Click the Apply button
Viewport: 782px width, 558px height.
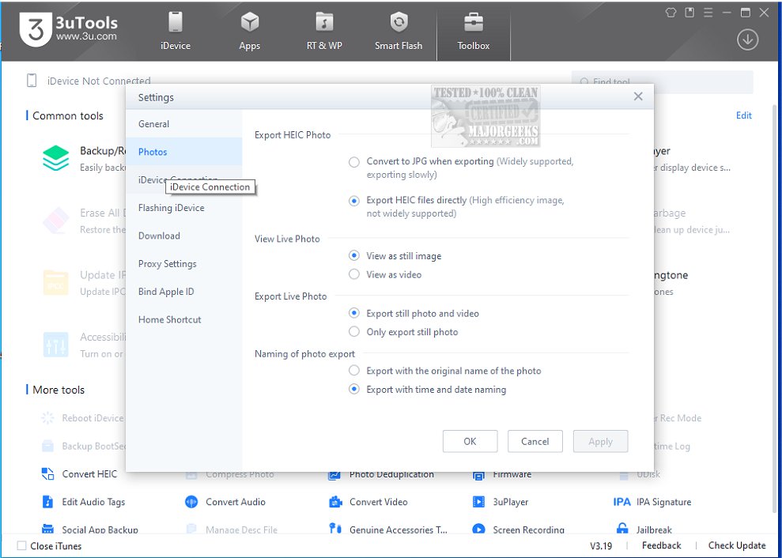pyautogui.click(x=600, y=441)
